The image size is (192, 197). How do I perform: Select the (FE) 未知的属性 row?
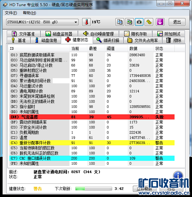click(92, 163)
